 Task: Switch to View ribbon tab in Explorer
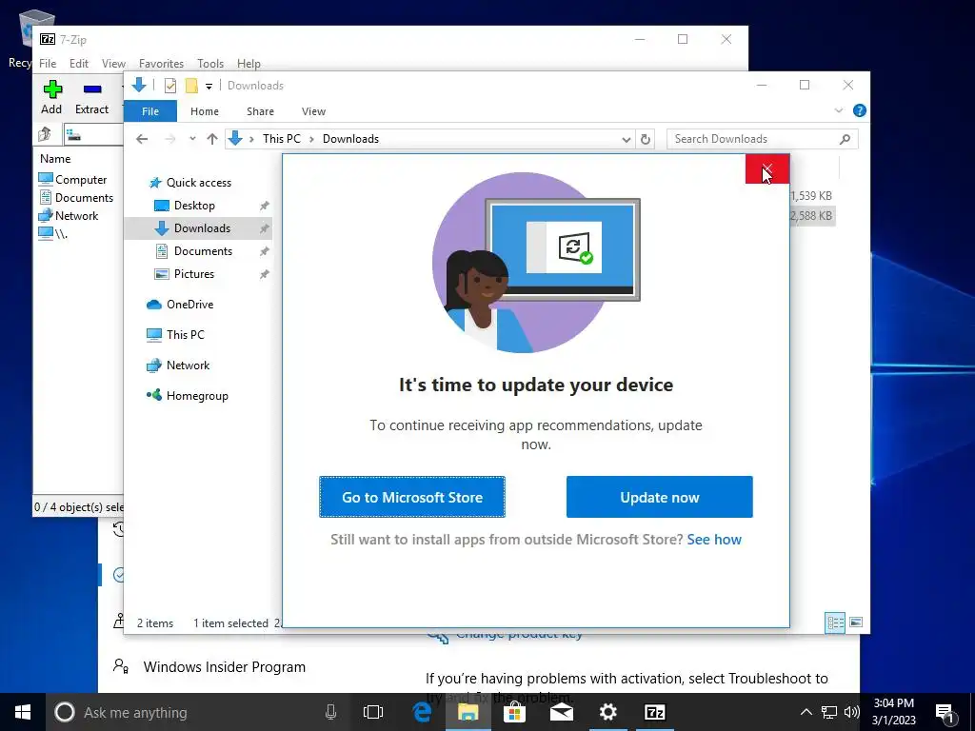313,111
